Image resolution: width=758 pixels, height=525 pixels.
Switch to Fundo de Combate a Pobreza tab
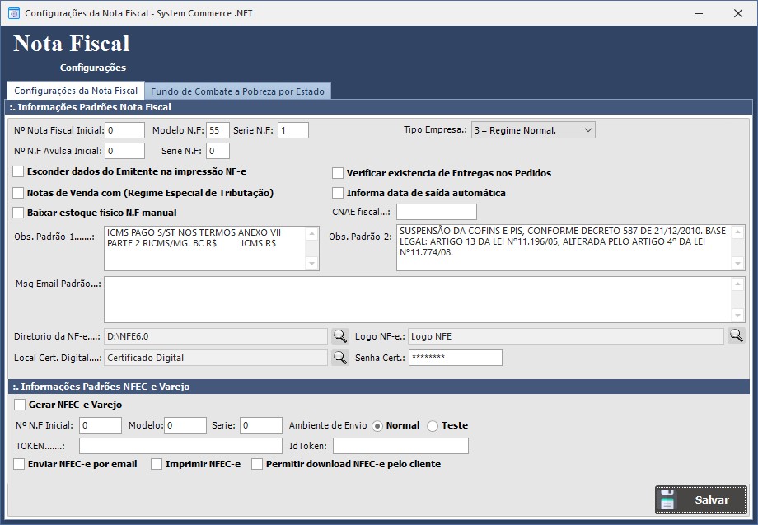click(239, 91)
